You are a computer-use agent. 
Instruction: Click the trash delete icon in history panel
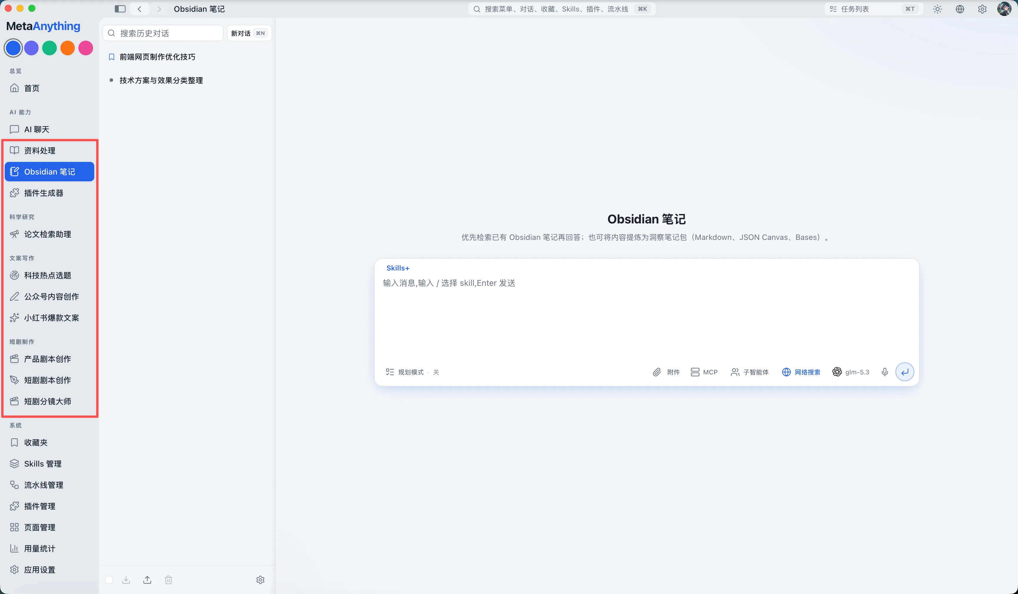pyautogui.click(x=168, y=580)
